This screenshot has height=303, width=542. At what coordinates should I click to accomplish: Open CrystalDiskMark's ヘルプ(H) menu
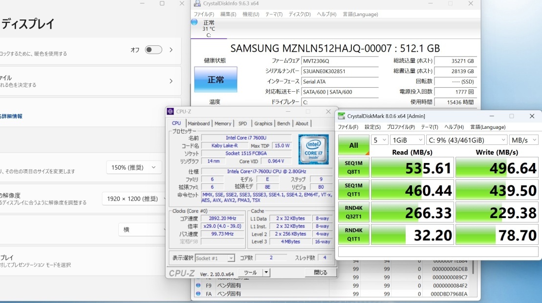pos(454,127)
